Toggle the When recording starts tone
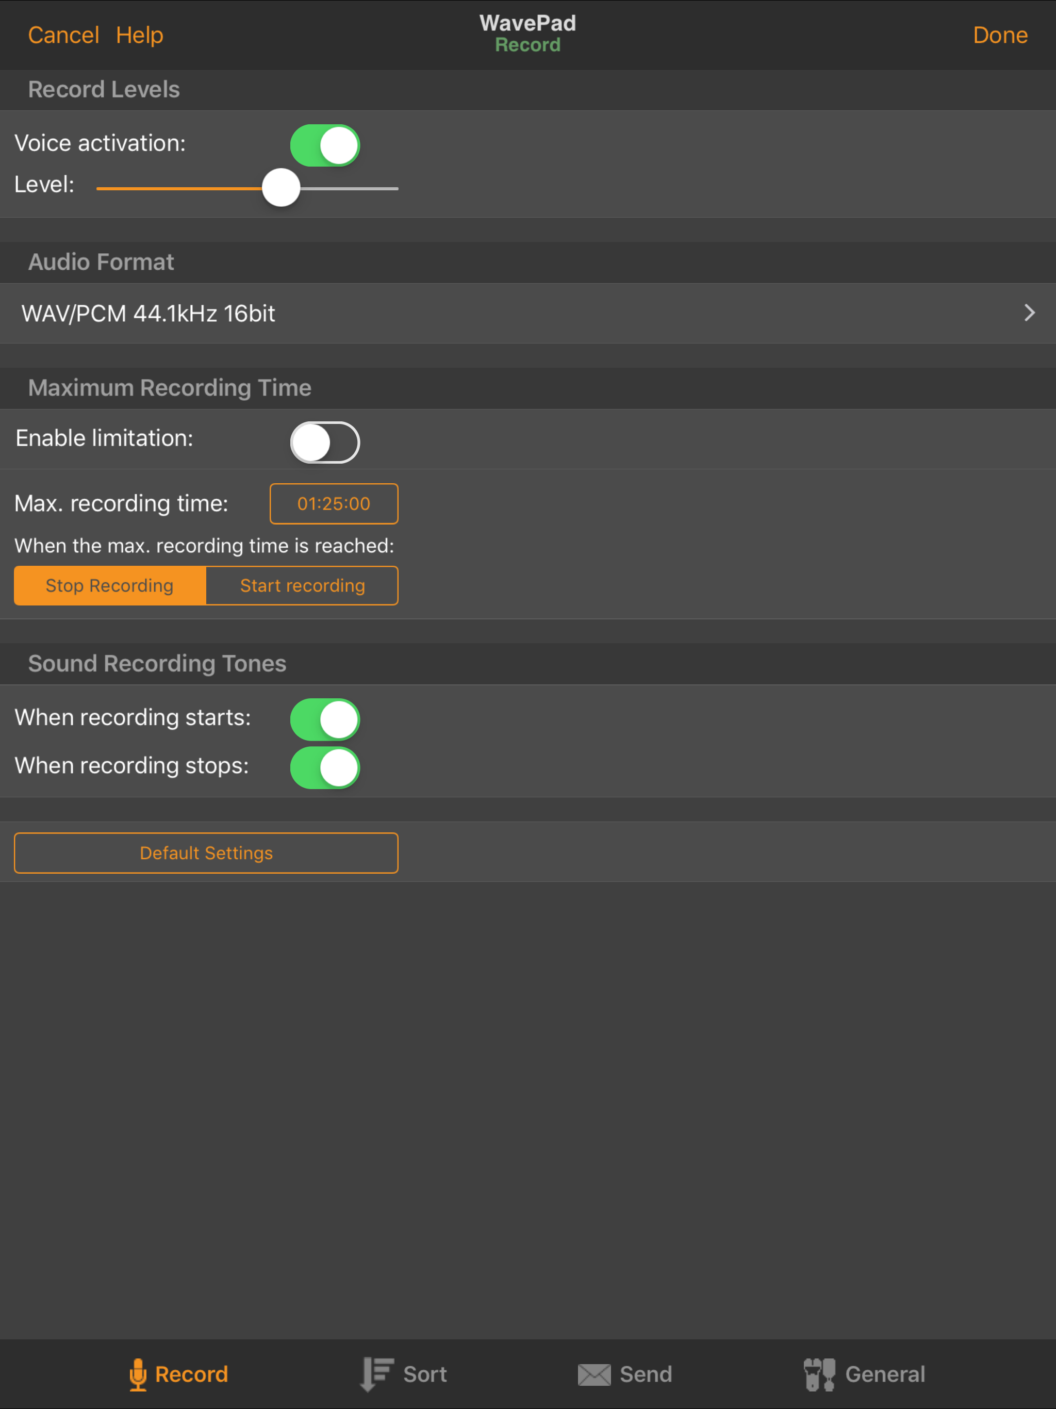The image size is (1056, 1409). 325,719
